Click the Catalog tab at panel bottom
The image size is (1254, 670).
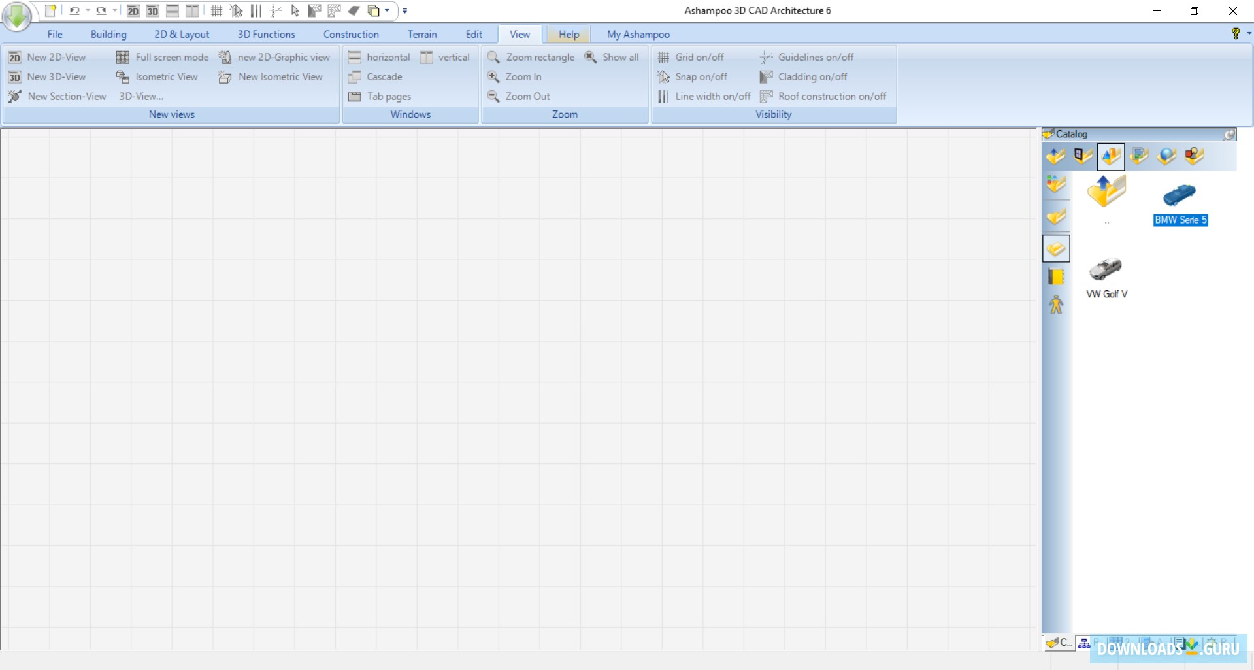1059,643
